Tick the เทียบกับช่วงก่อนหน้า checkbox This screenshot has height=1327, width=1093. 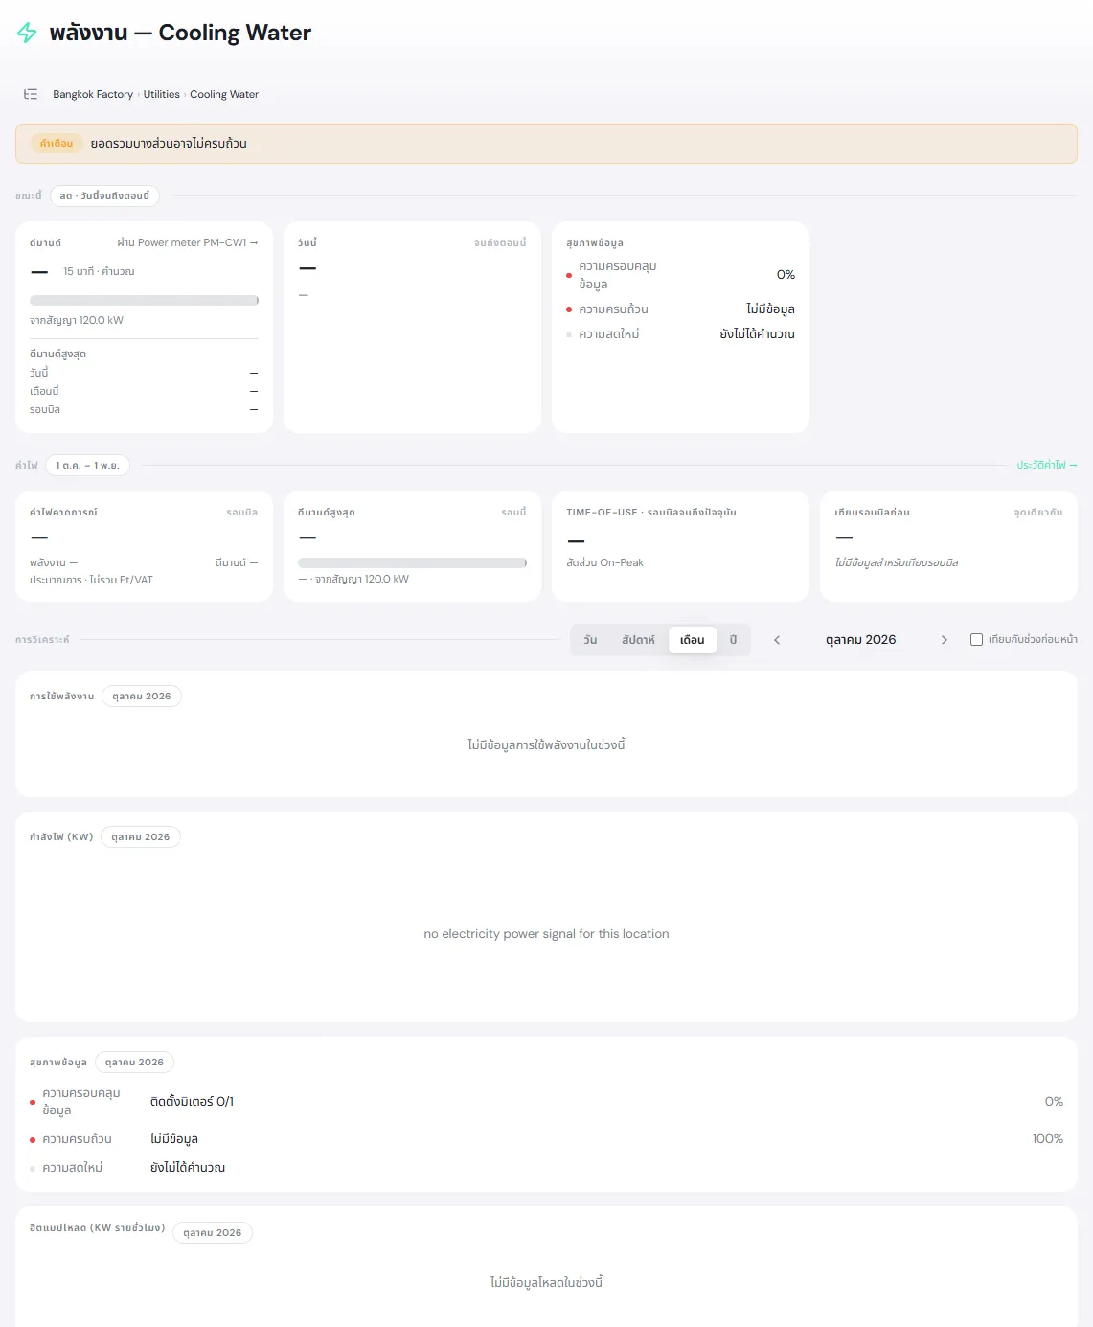pyautogui.click(x=976, y=640)
